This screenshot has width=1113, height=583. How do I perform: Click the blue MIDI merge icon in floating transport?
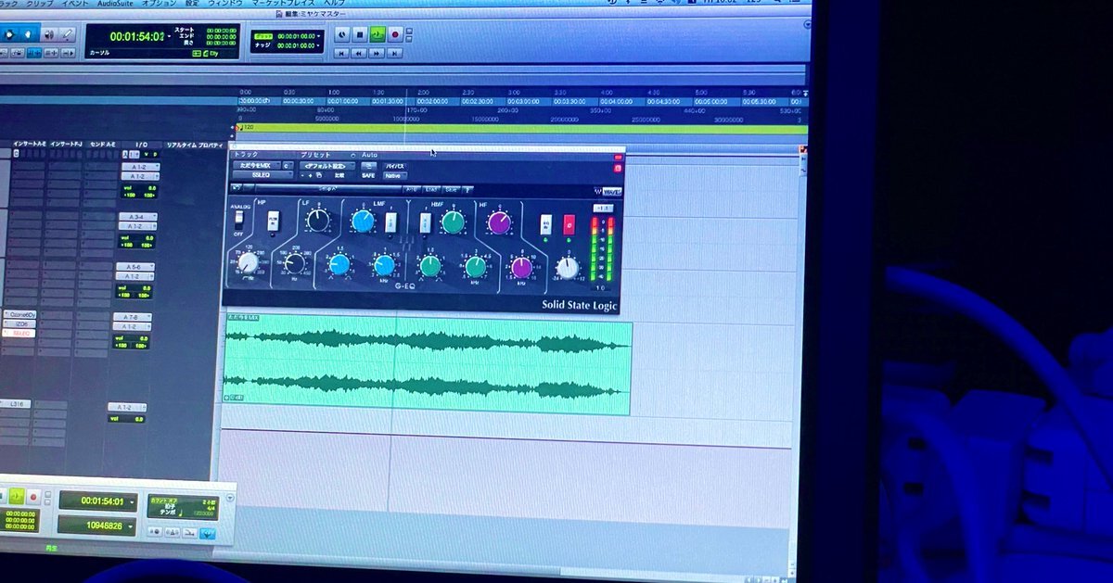click(x=208, y=533)
